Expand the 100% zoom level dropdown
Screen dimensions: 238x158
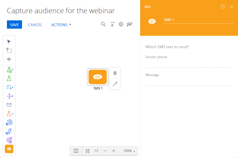click(x=129, y=151)
